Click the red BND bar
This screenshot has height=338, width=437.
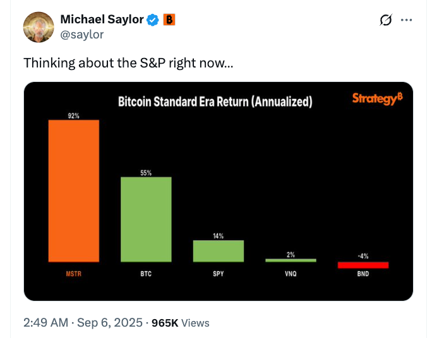coord(363,265)
